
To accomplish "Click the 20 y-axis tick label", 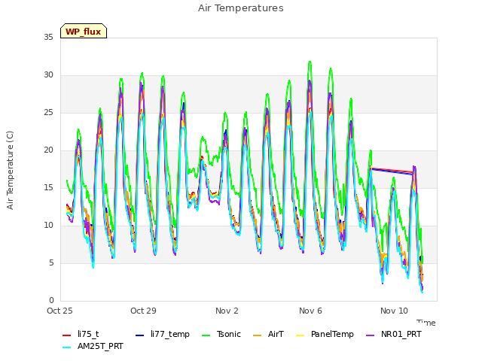I will 48,150.
